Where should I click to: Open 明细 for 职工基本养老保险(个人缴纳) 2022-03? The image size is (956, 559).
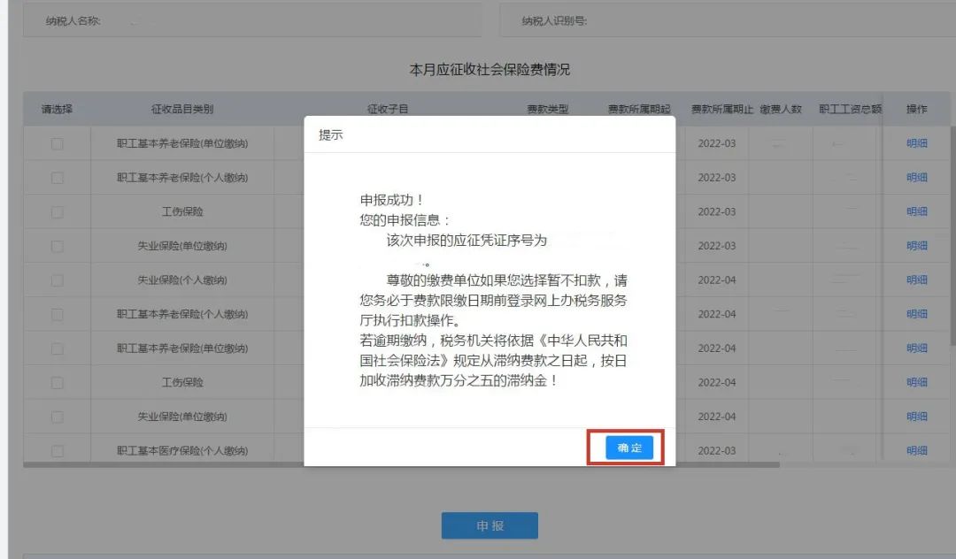pos(916,177)
